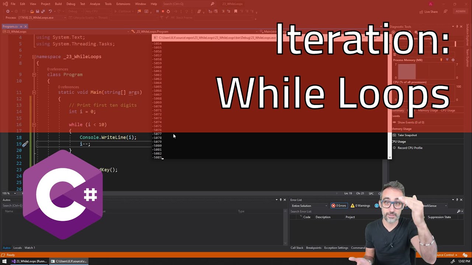Pin the Diagnostic Tools panel
472x265 pixels.
(x=457, y=26)
